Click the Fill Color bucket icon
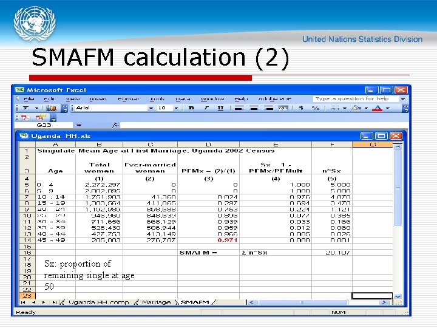Viewport: 437px width, 328px height. tap(356, 108)
